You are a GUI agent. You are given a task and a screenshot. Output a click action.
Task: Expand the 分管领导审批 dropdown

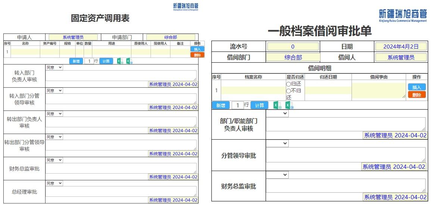pos(277,143)
